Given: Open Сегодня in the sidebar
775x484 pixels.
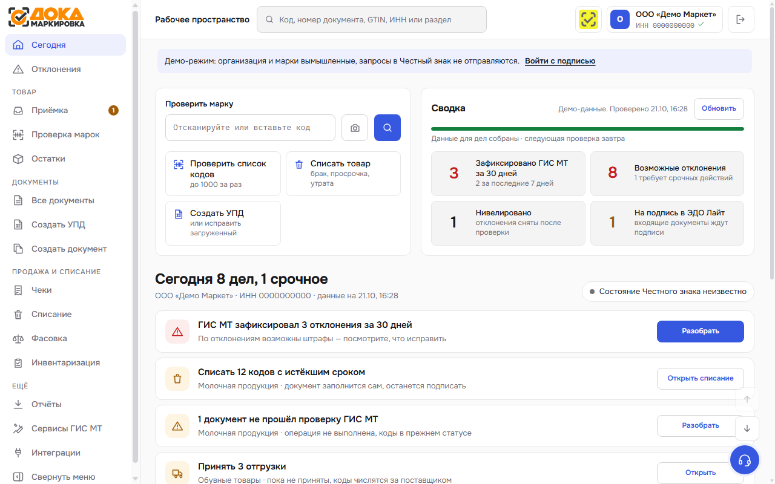Looking at the screenshot, I should [65, 45].
